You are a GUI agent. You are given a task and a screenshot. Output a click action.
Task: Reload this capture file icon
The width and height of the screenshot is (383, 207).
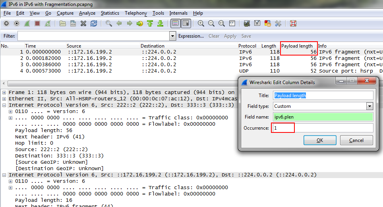93,23
